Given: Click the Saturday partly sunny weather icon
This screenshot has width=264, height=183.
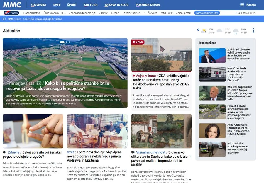Looking at the screenshot, I should (x=204, y=31).
